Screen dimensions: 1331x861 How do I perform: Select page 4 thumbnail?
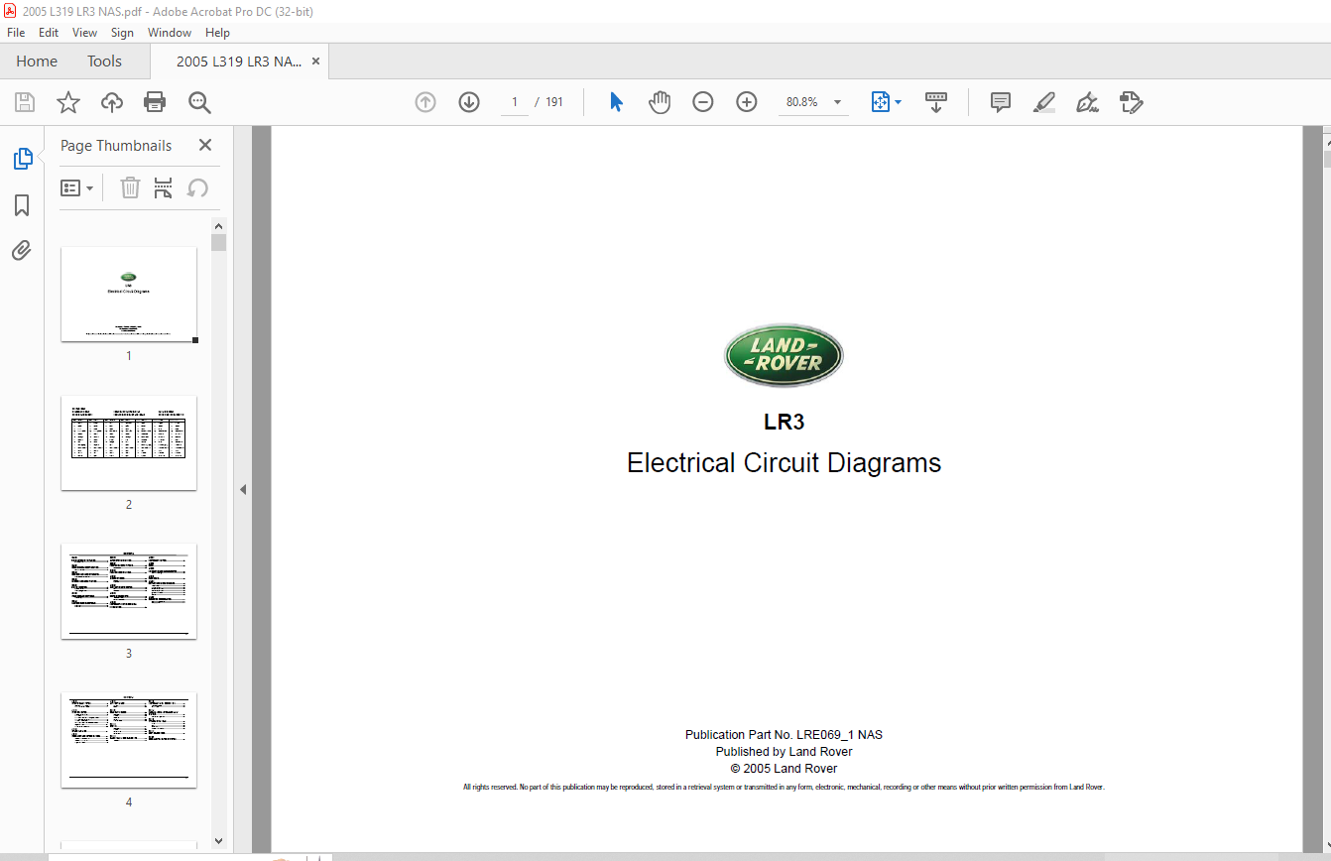tap(129, 740)
